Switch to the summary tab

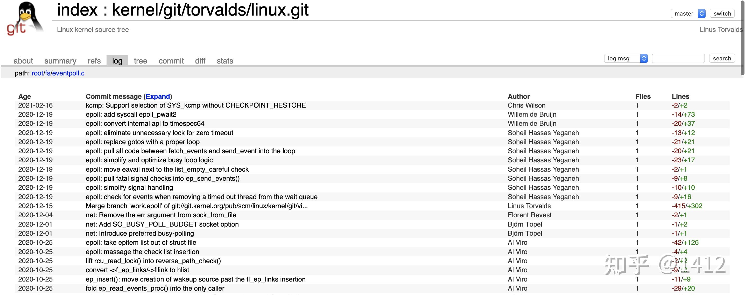[60, 61]
